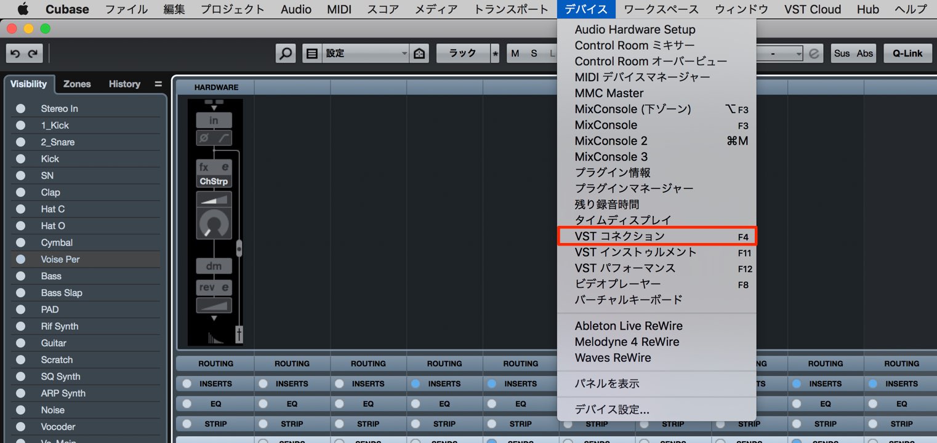Click the ChStrp label in hardware strip
The image size is (937, 443).
[x=214, y=182]
